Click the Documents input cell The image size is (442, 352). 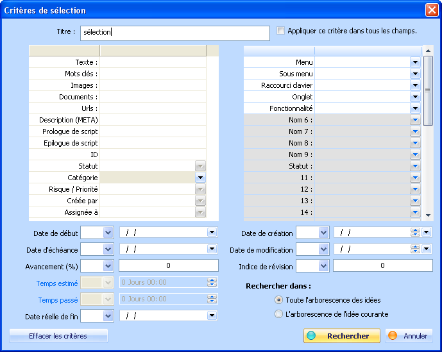[153, 97]
